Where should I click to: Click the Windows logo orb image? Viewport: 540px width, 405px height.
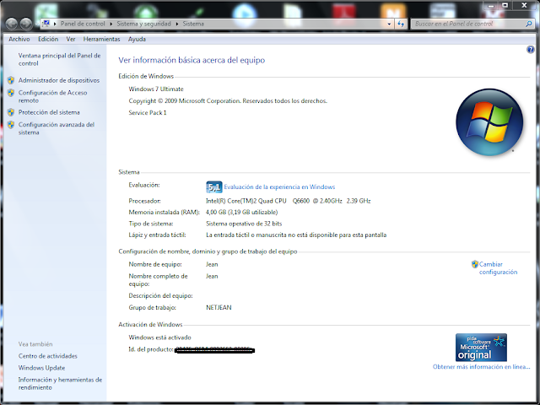(489, 122)
